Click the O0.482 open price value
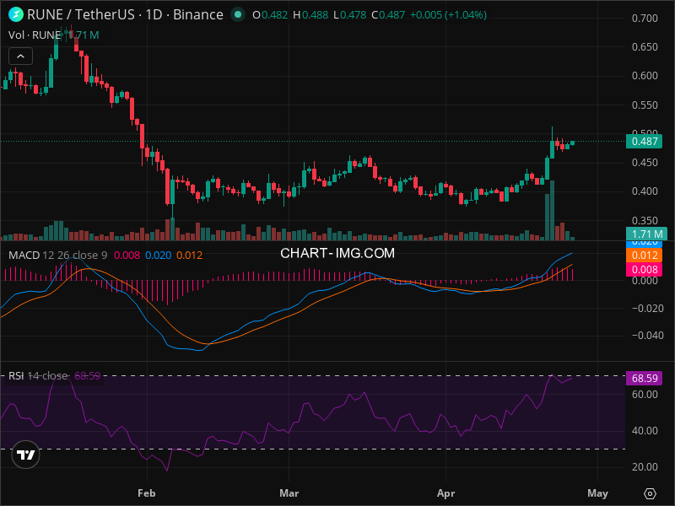Image resolution: width=675 pixels, height=506 pixels. point(270,15)
